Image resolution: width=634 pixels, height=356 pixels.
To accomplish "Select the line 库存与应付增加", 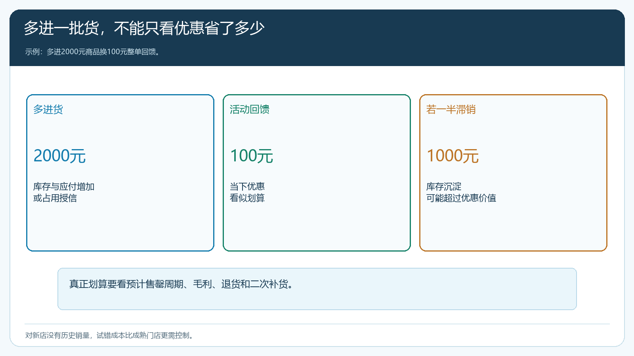I will point(63,186).
